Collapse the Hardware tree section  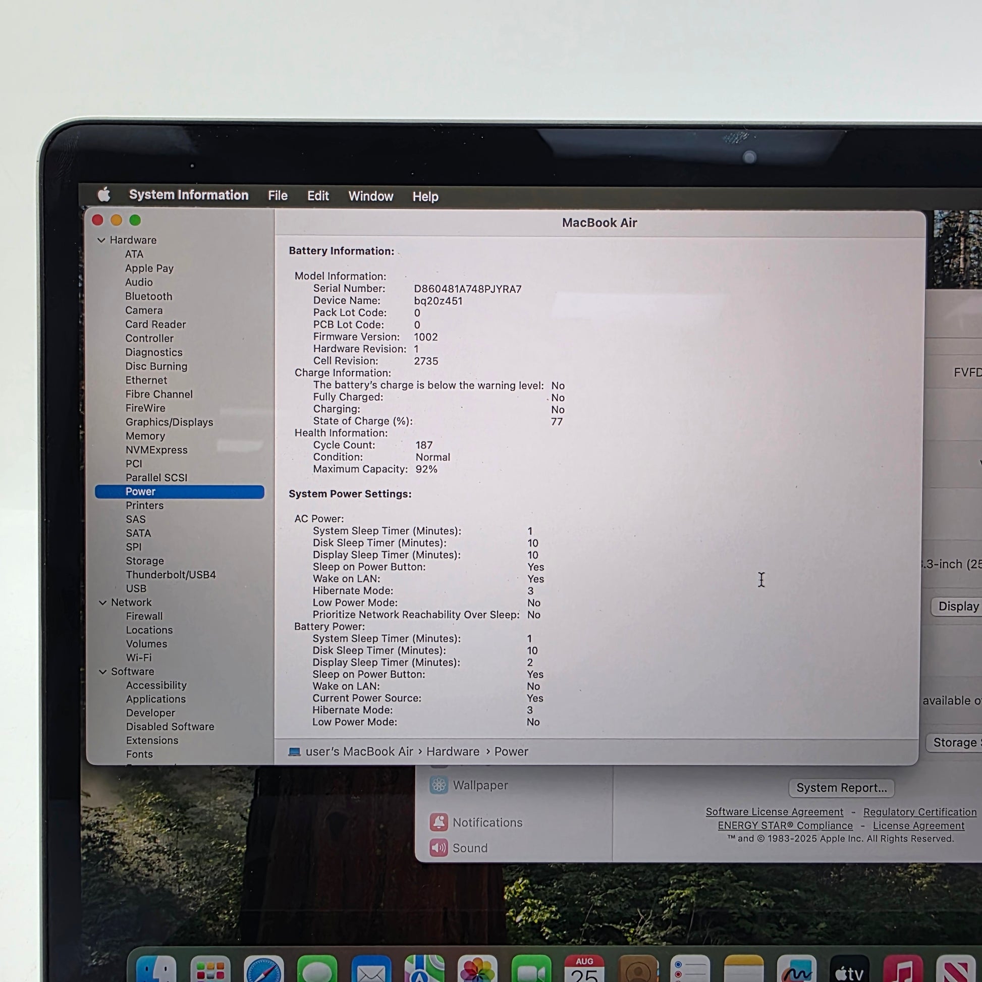tap(101, 240)
